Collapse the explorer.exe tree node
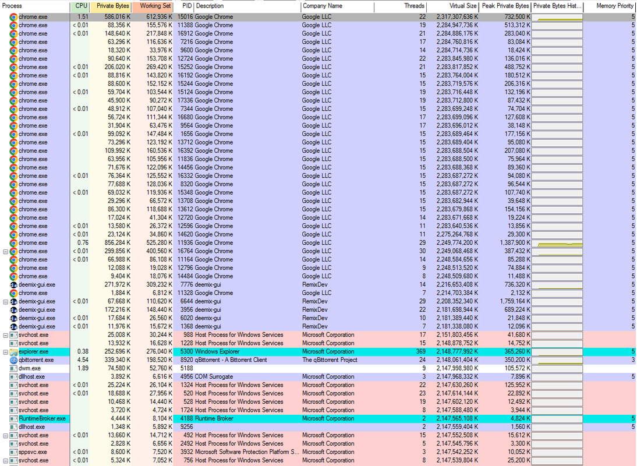Image resolution: width=637 pixels, height=466 pixels. point(5,352)
